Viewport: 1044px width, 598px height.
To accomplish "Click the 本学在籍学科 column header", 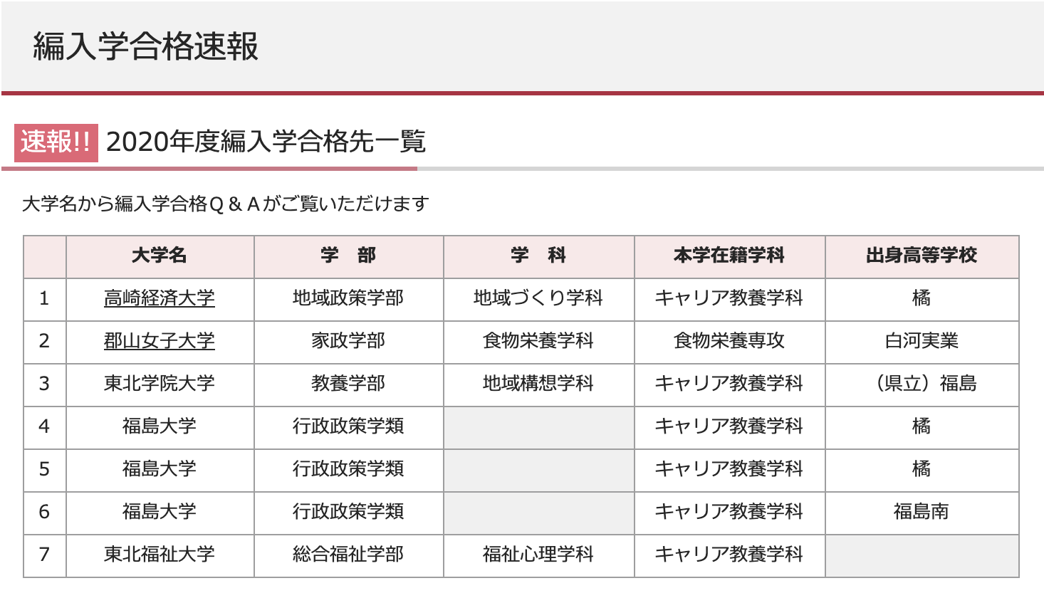I will (x=729, y=256).
